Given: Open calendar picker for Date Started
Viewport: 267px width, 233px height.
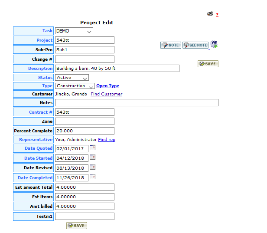Looking at the screenshot, I should (92, 158).
